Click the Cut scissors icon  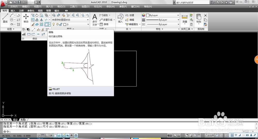205,15
